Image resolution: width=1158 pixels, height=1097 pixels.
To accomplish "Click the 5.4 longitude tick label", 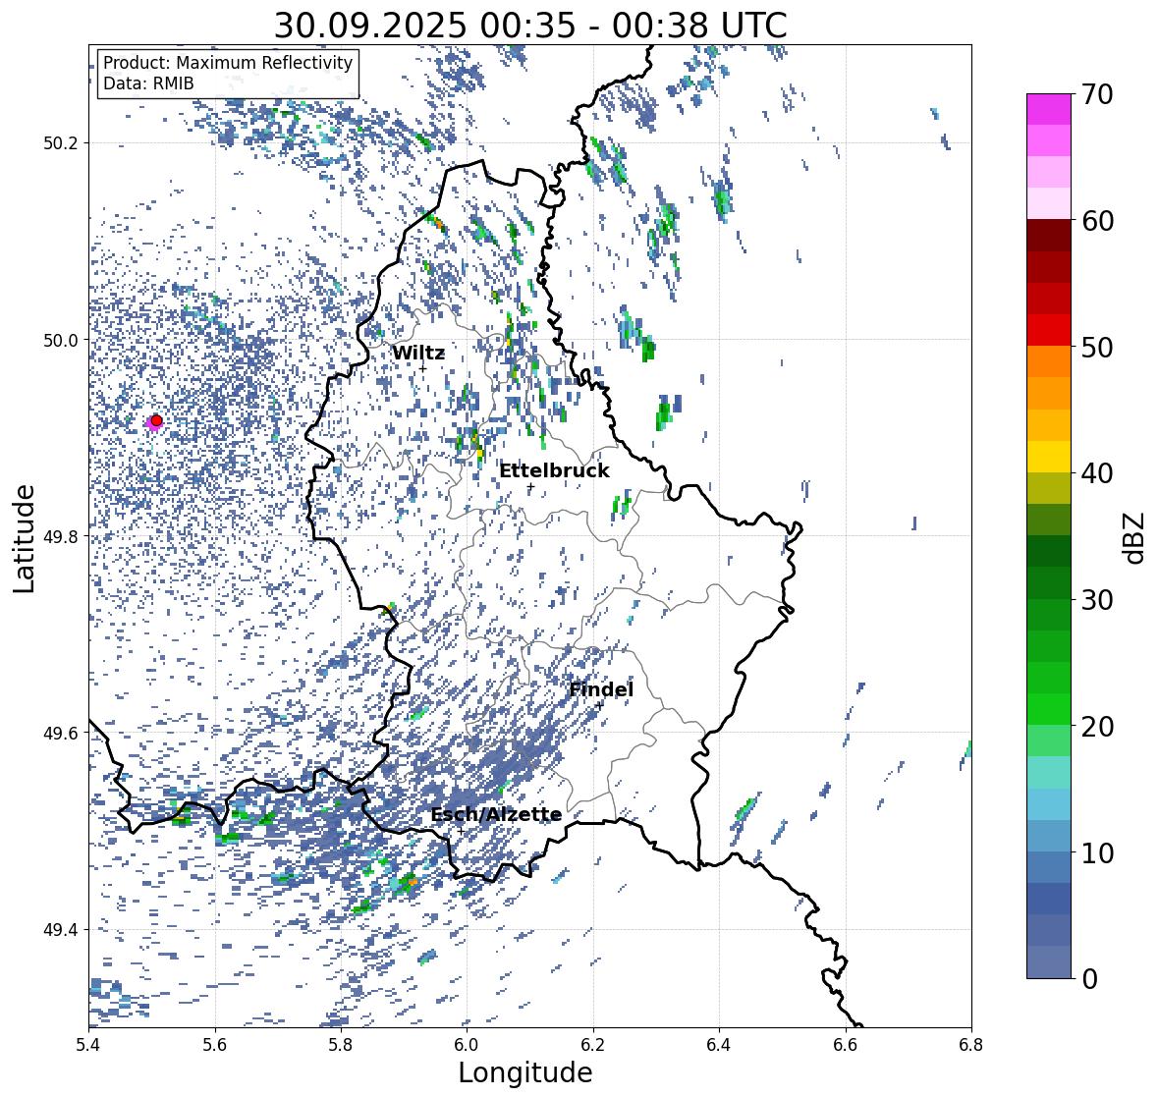I will (x=88, y=1045).
